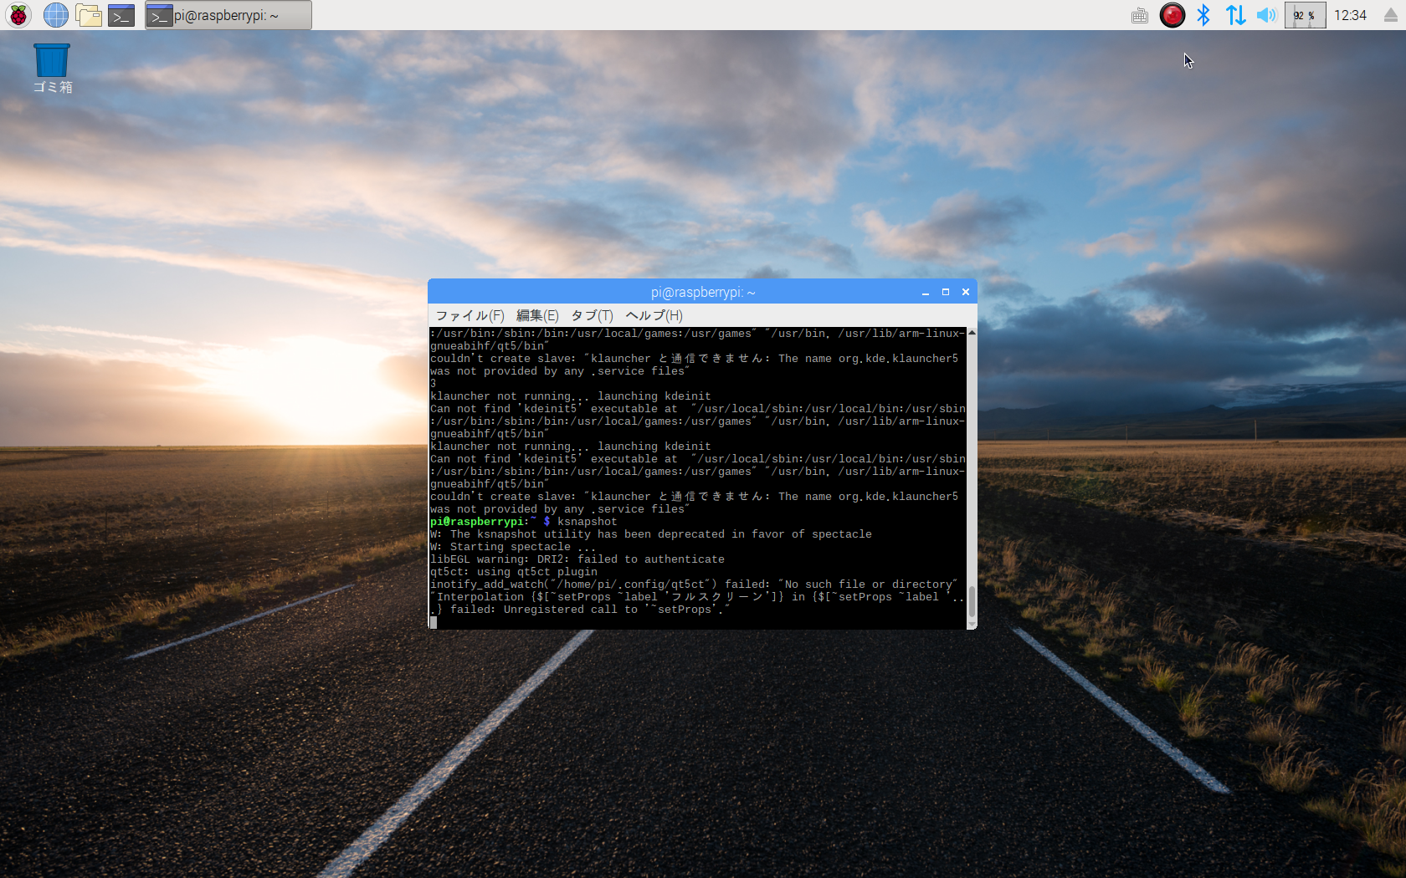1406x878 pixels.
Task: Click the 'Starting spectacle ...' line
Action: 513,547
